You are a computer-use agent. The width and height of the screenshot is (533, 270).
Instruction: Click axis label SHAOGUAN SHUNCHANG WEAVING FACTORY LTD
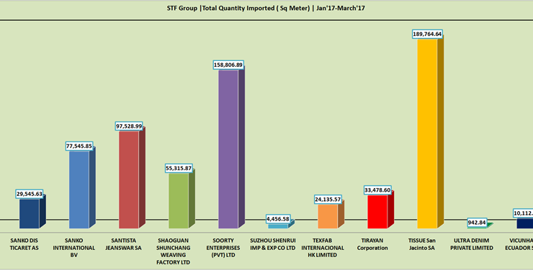[x=174, y=251]
